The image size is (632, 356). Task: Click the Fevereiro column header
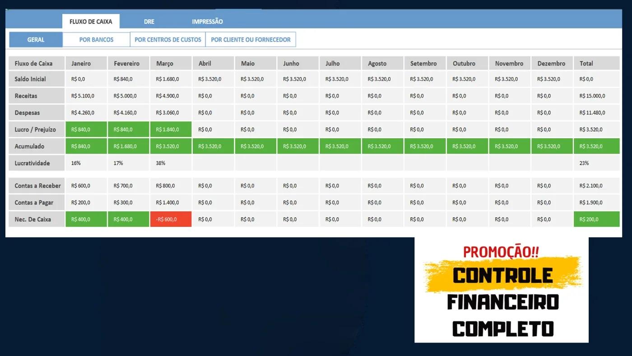click(129, 63)
